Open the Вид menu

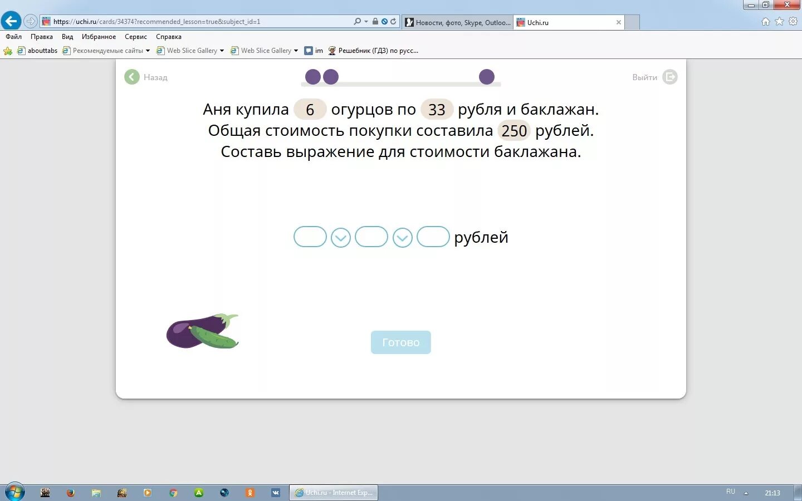tap(67, 37)
